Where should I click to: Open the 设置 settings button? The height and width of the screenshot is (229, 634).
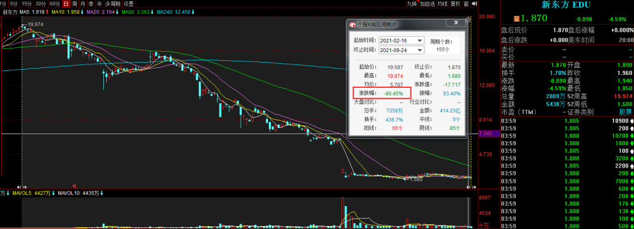pos(129,4)
